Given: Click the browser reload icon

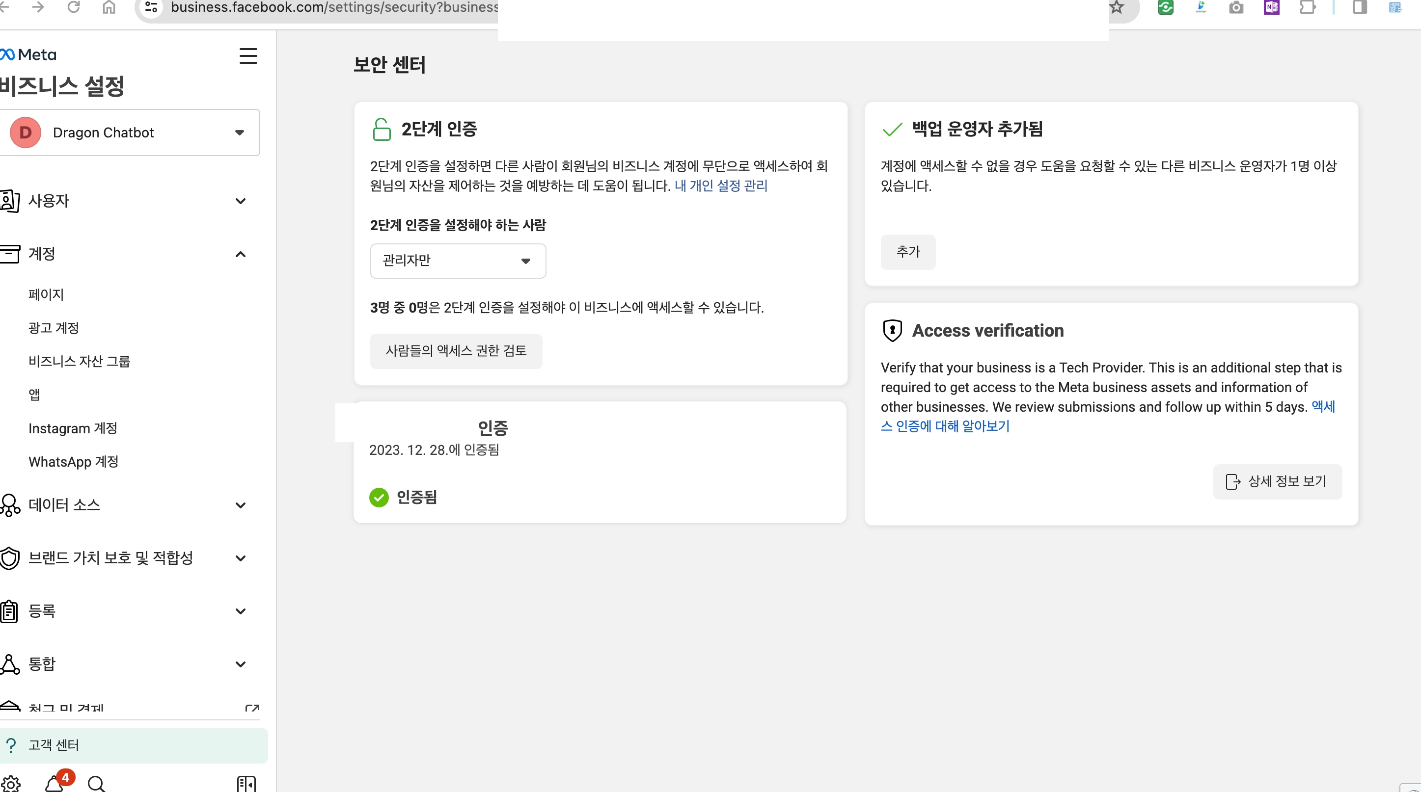Looking at the screenshot, I should [73, 7].
